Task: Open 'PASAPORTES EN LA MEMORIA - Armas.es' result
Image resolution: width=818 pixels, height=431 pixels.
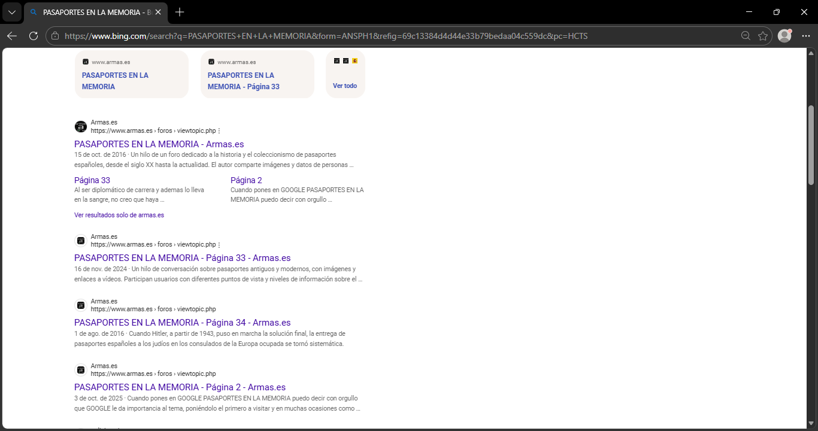Action: point(159,144)
